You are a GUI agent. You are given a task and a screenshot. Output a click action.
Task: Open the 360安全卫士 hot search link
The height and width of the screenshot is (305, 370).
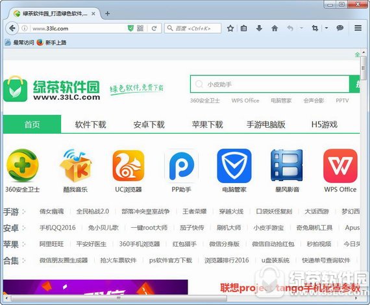[x=205, y=101]
